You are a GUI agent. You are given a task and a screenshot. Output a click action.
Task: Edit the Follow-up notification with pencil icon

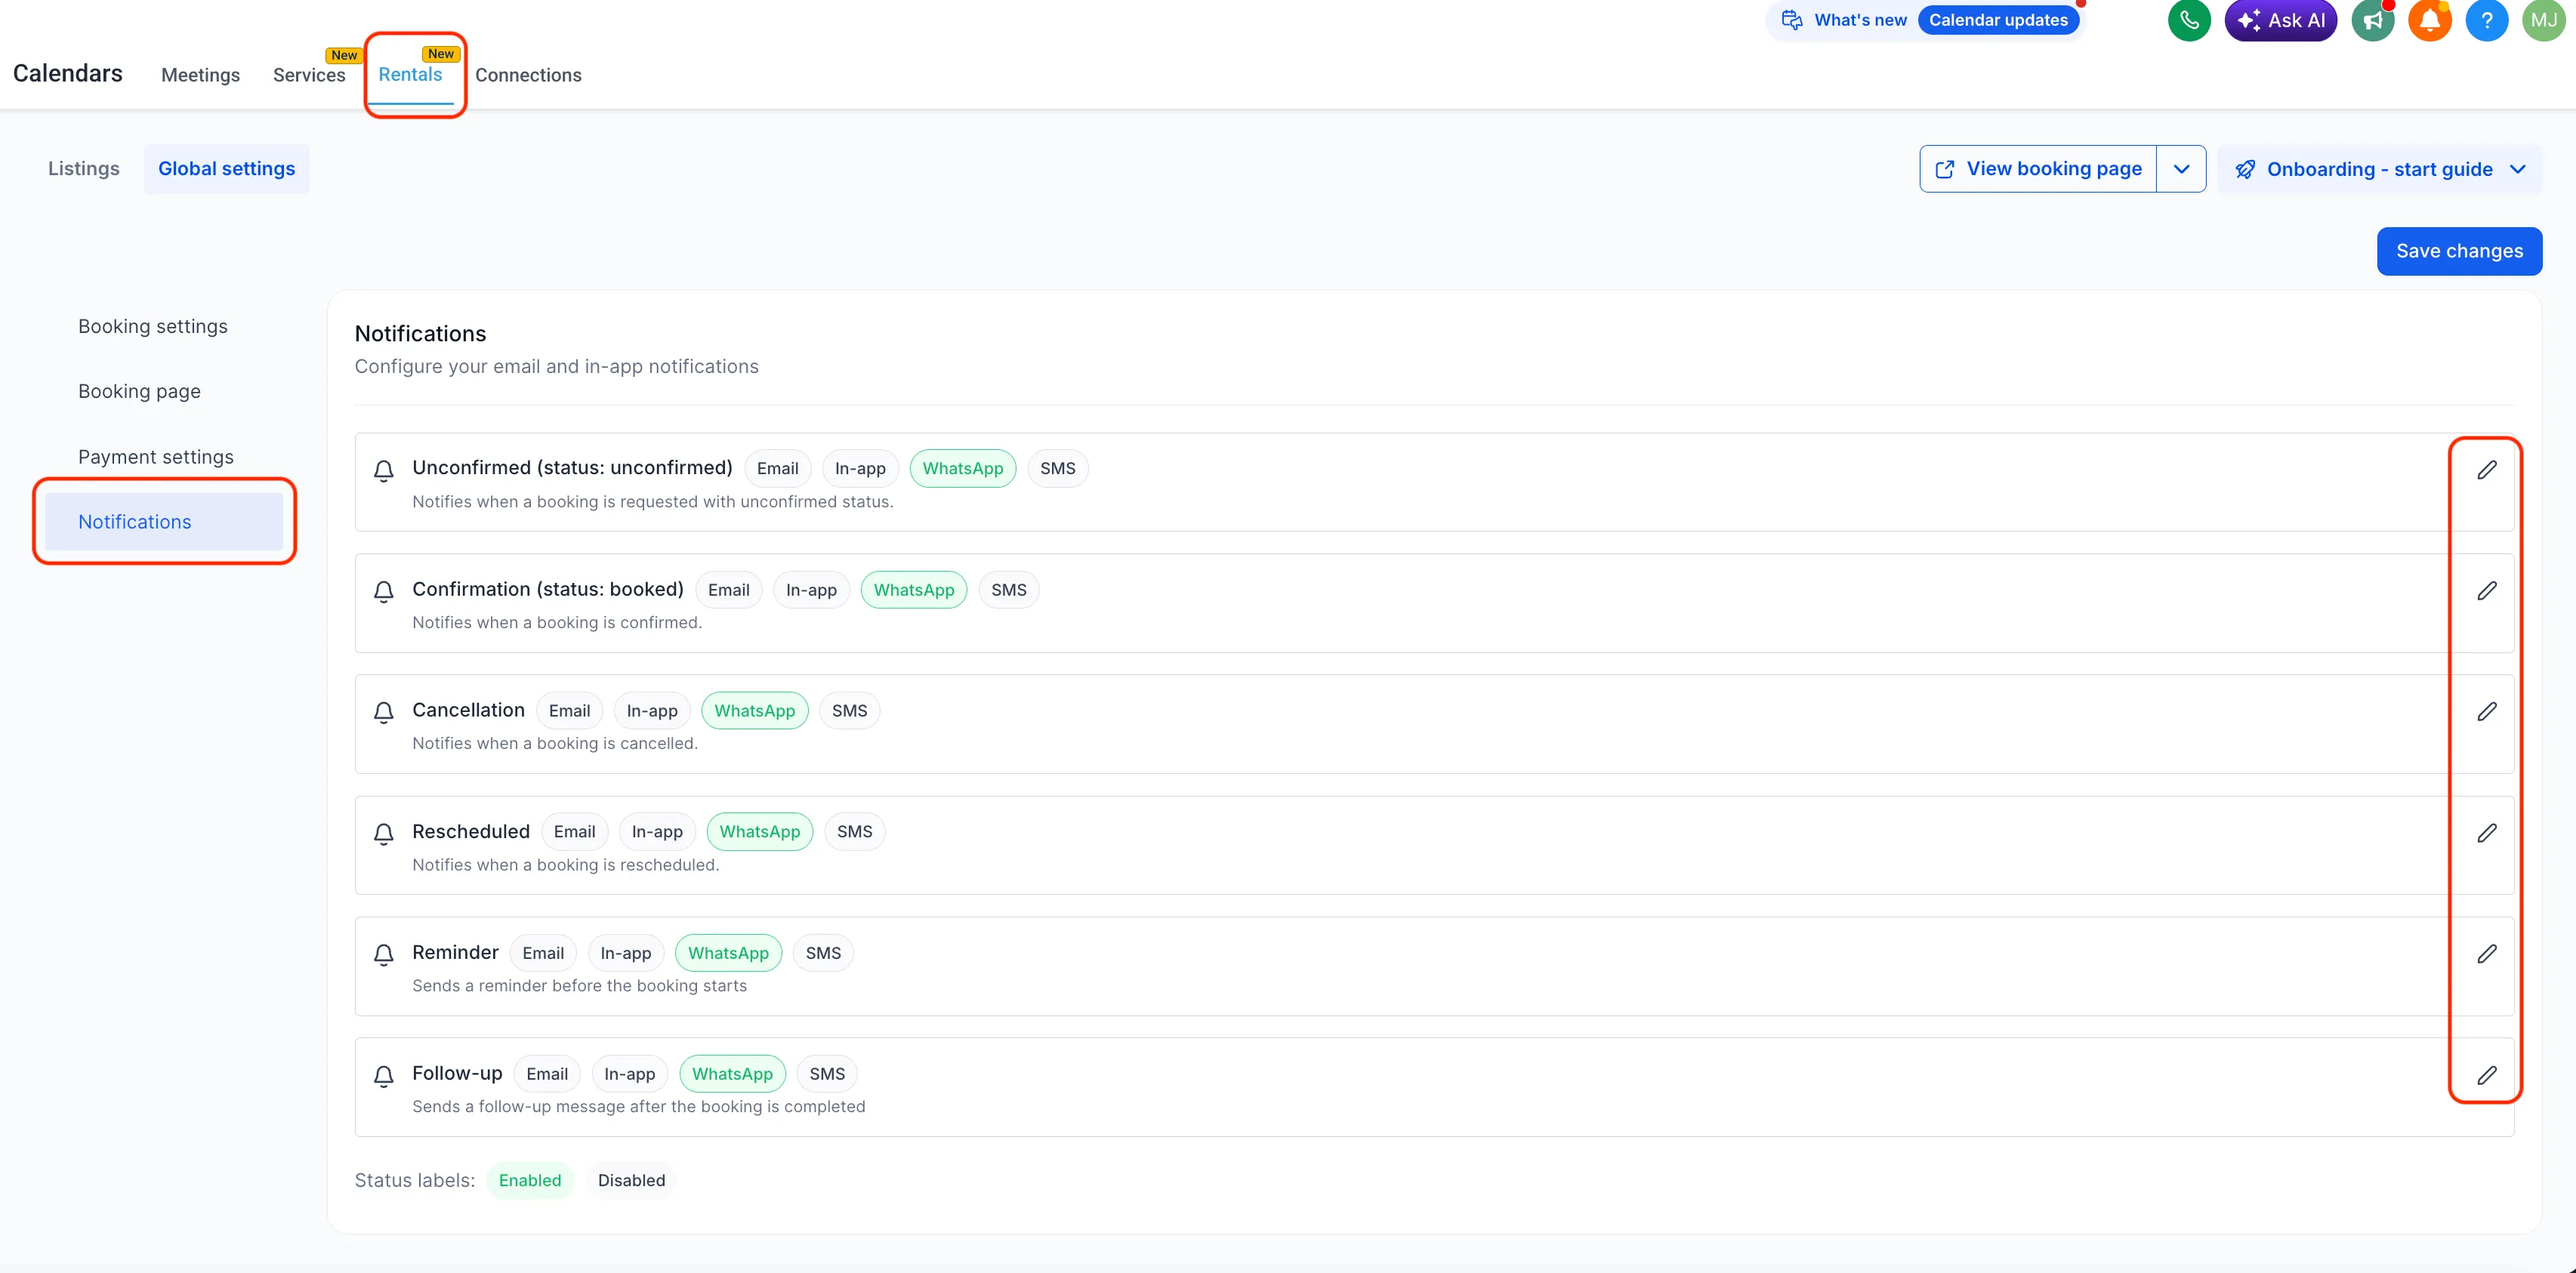click(x=2486, y=1075)
